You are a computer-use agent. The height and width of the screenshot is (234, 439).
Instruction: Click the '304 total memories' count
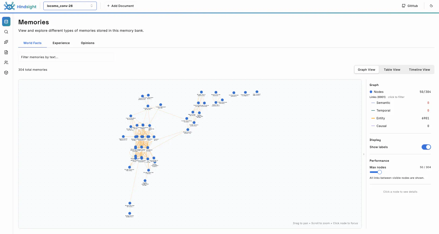point(33,70)
